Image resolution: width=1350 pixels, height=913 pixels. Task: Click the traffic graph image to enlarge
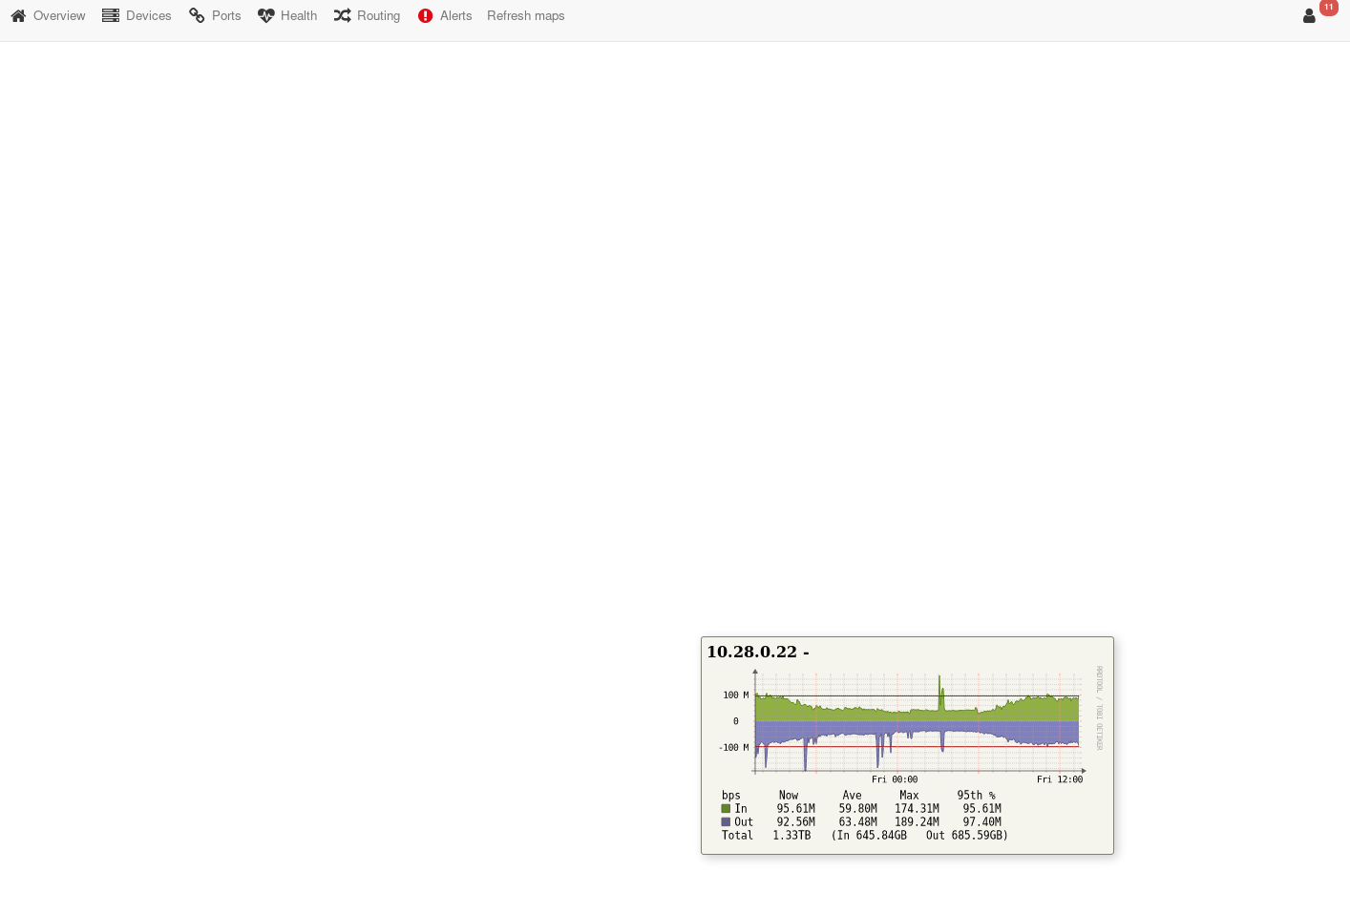(x=907, y=725)
